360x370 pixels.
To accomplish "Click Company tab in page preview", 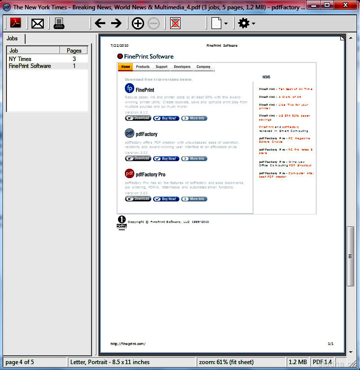I will (x=203, y=67).
